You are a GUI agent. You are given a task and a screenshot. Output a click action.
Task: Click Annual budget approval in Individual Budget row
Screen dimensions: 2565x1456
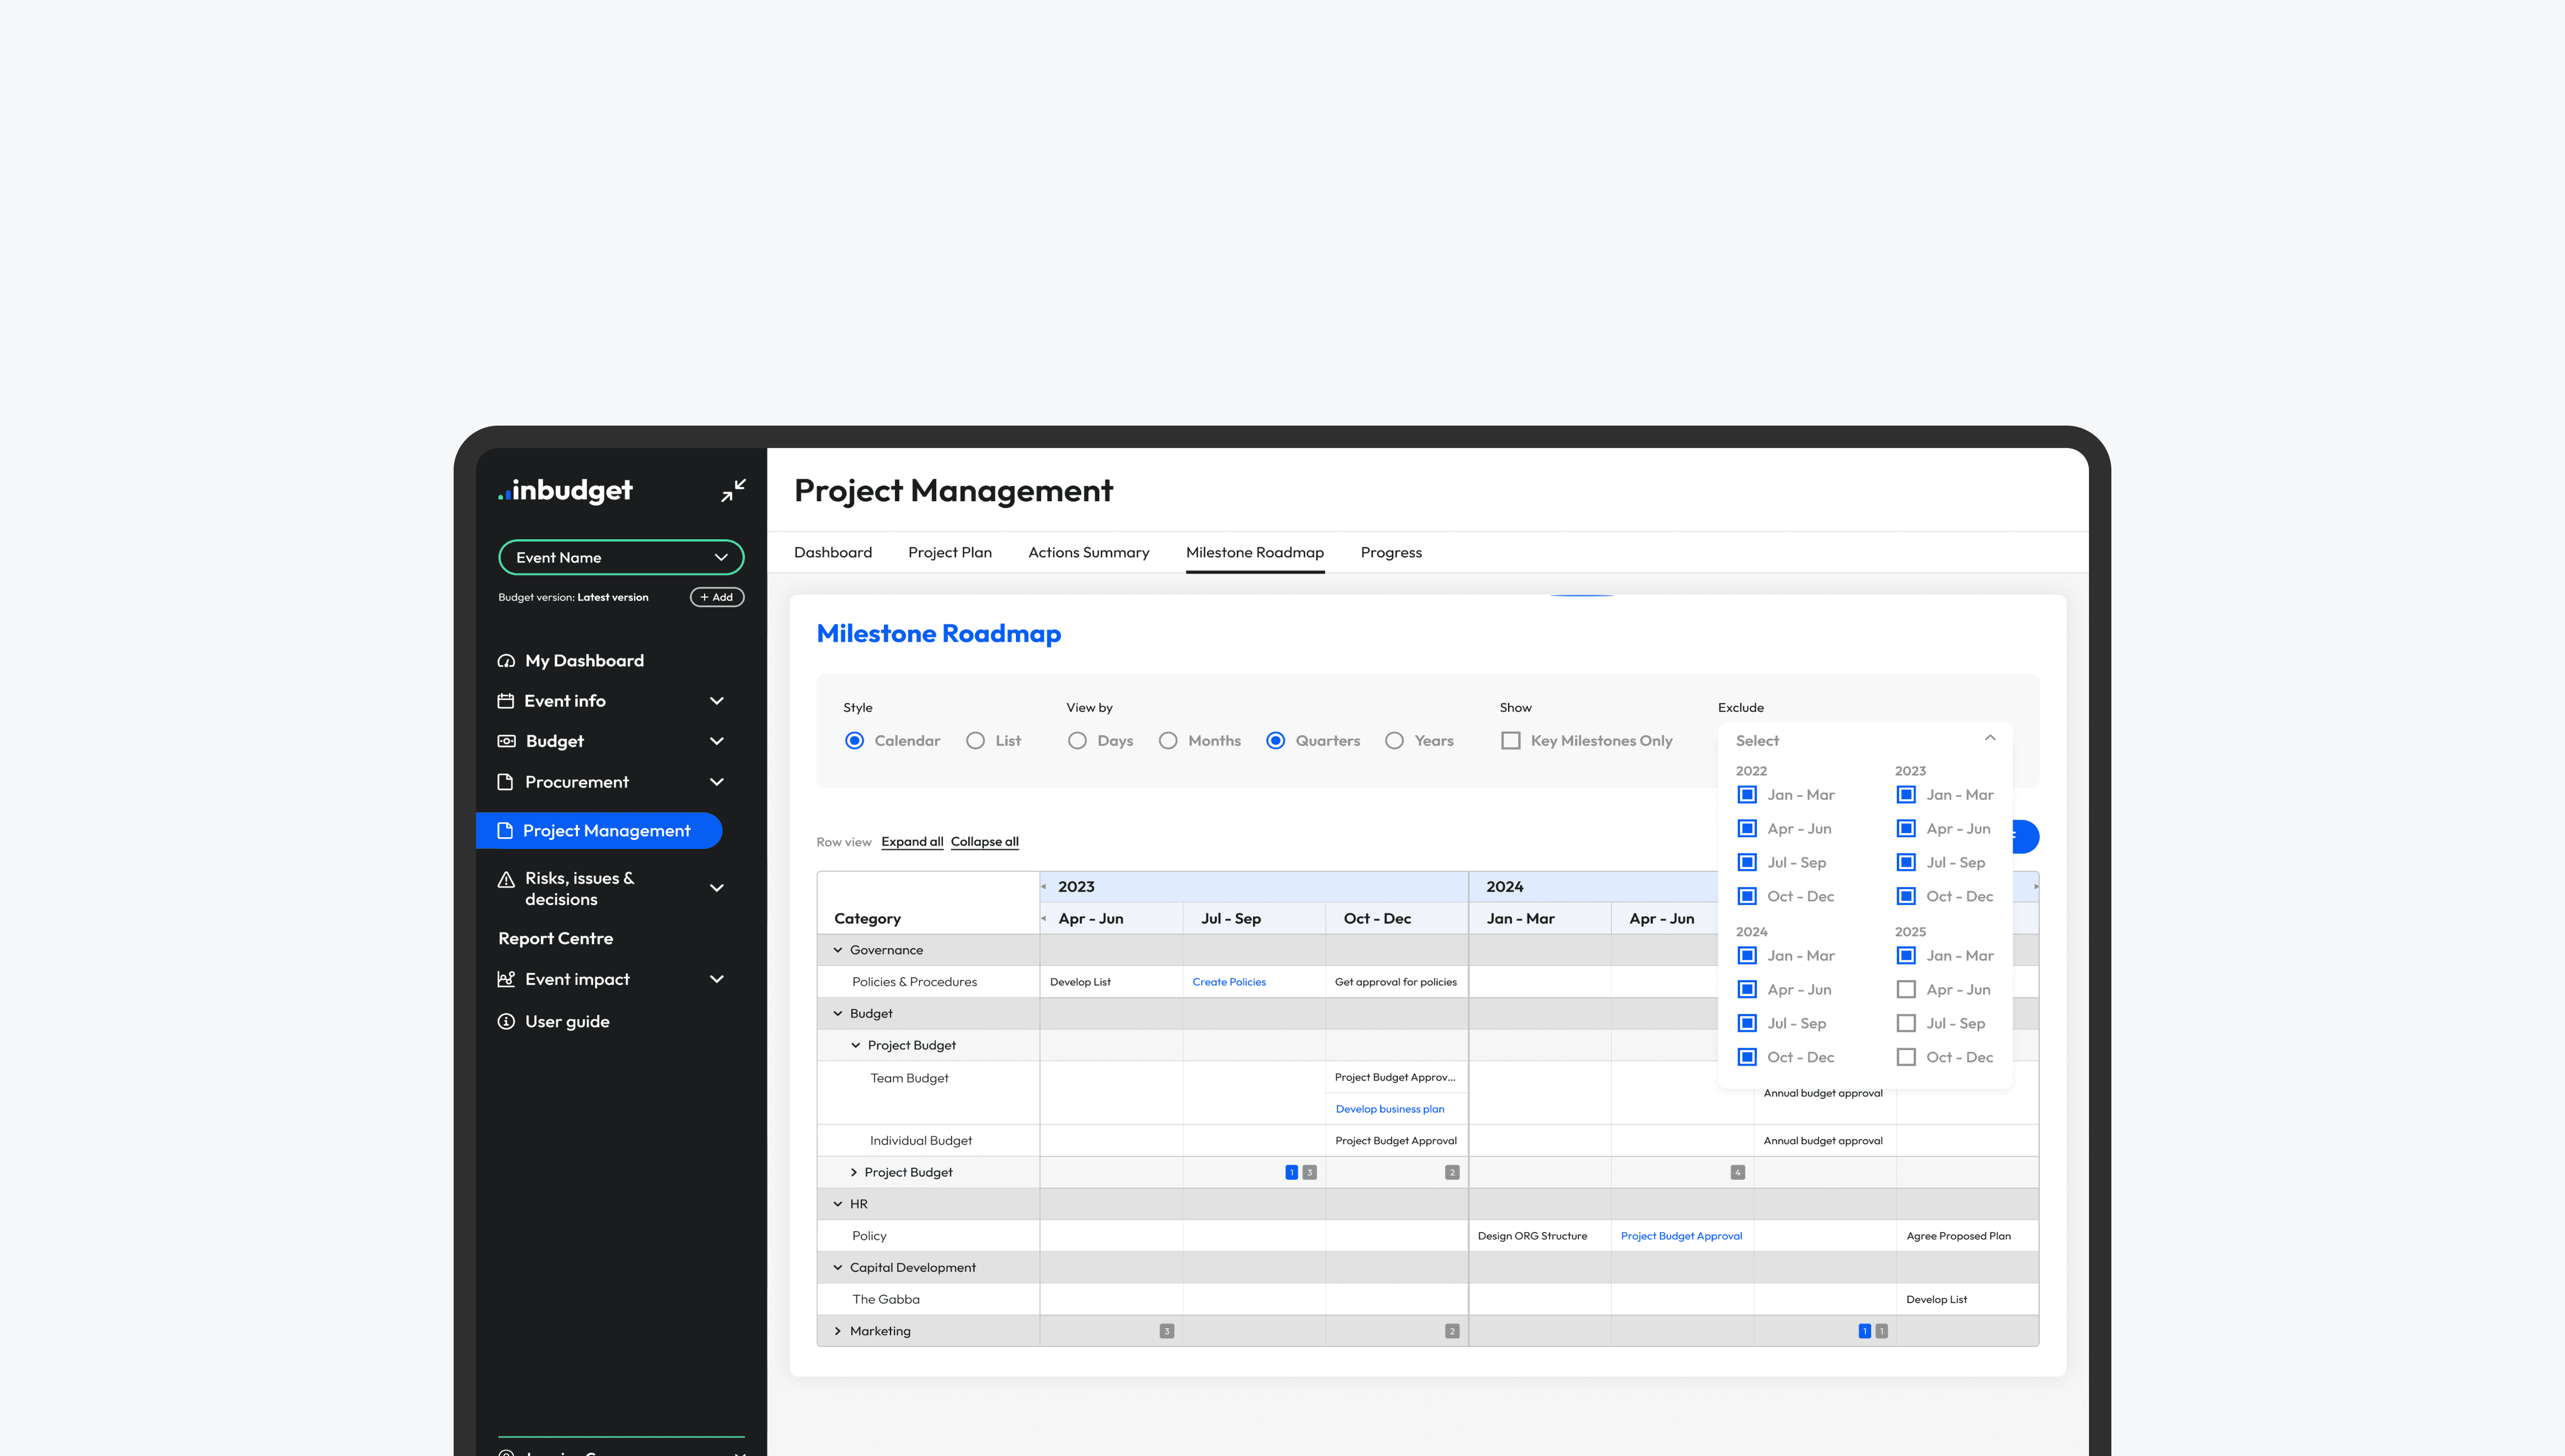point(1823,1141)
